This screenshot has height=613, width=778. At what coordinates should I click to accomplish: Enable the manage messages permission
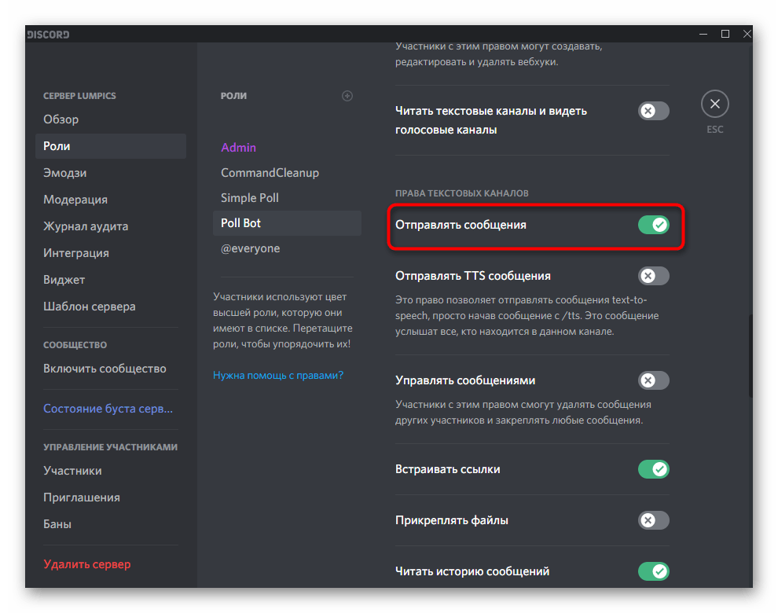(x=654, y=380)
